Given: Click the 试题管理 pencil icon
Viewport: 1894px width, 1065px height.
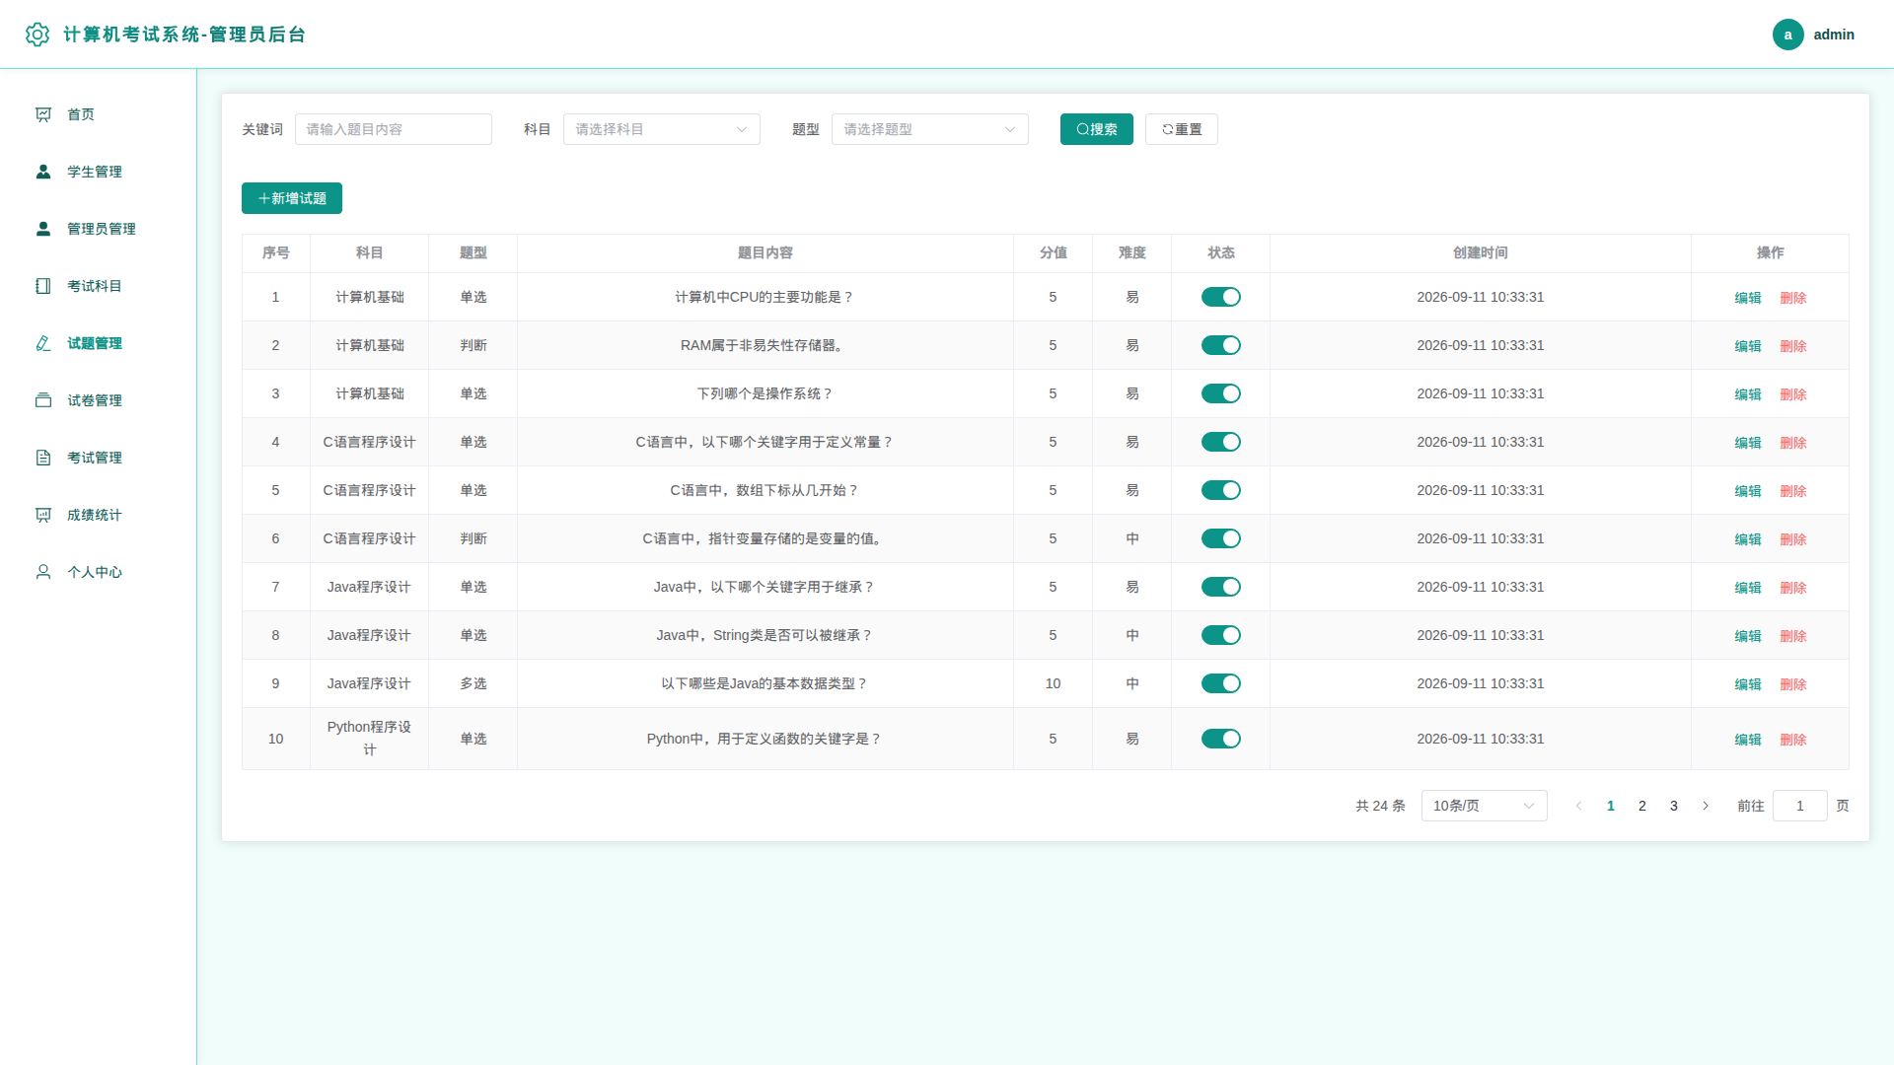Looking at the screenshot, I should 43,343.
